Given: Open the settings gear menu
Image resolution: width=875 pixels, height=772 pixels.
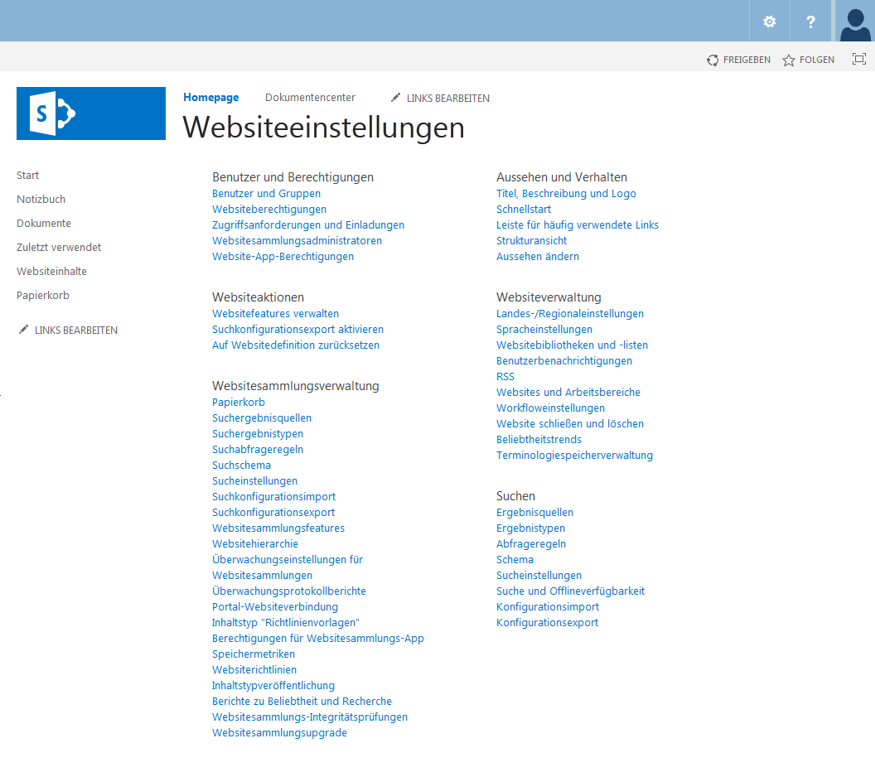Looking at the screenshot, I should click(770, 22).
